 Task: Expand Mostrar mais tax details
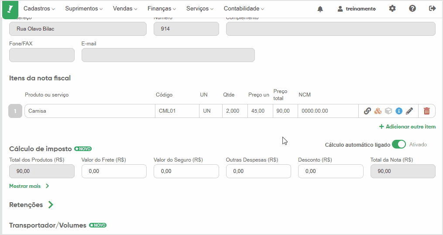pyautogui.click(x=29, y=186)
